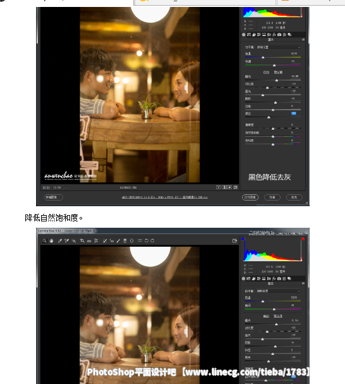Open Basic panel flyout menu in lower window
This screenshot has height=384, width=345.
point(303,283)
